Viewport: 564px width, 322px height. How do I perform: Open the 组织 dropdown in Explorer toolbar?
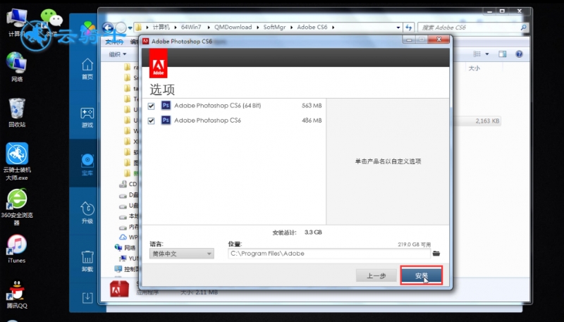118,54
